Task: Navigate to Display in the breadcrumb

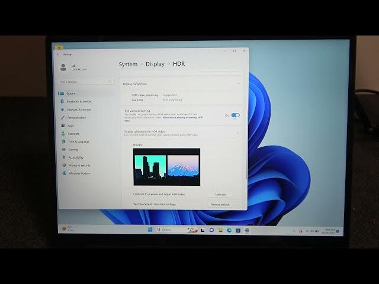Action: pos(155,64)
